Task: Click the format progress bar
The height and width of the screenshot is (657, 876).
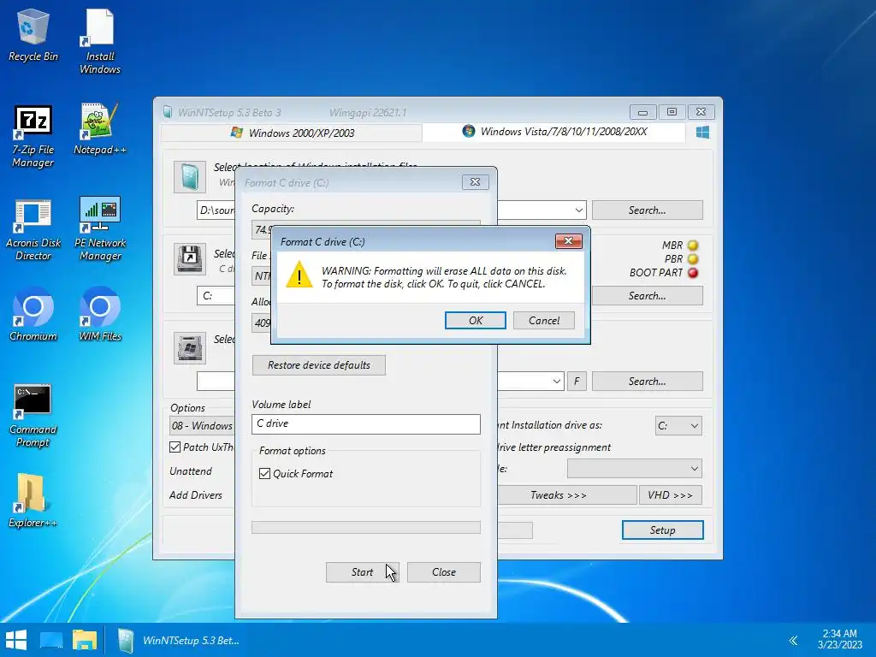Action: 366,527
